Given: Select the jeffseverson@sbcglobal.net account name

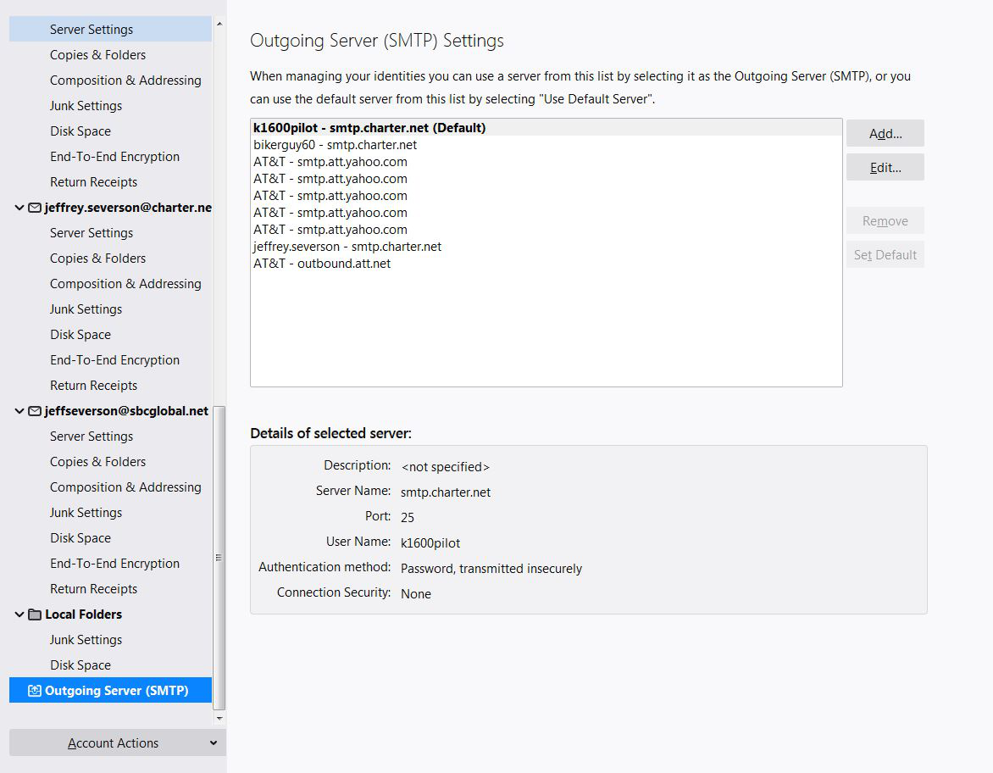Looking at the screenshot, I should (126, 411).
